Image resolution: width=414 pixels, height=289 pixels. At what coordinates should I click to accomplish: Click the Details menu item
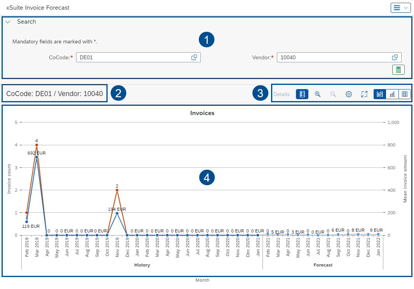[x=281, y=94]
